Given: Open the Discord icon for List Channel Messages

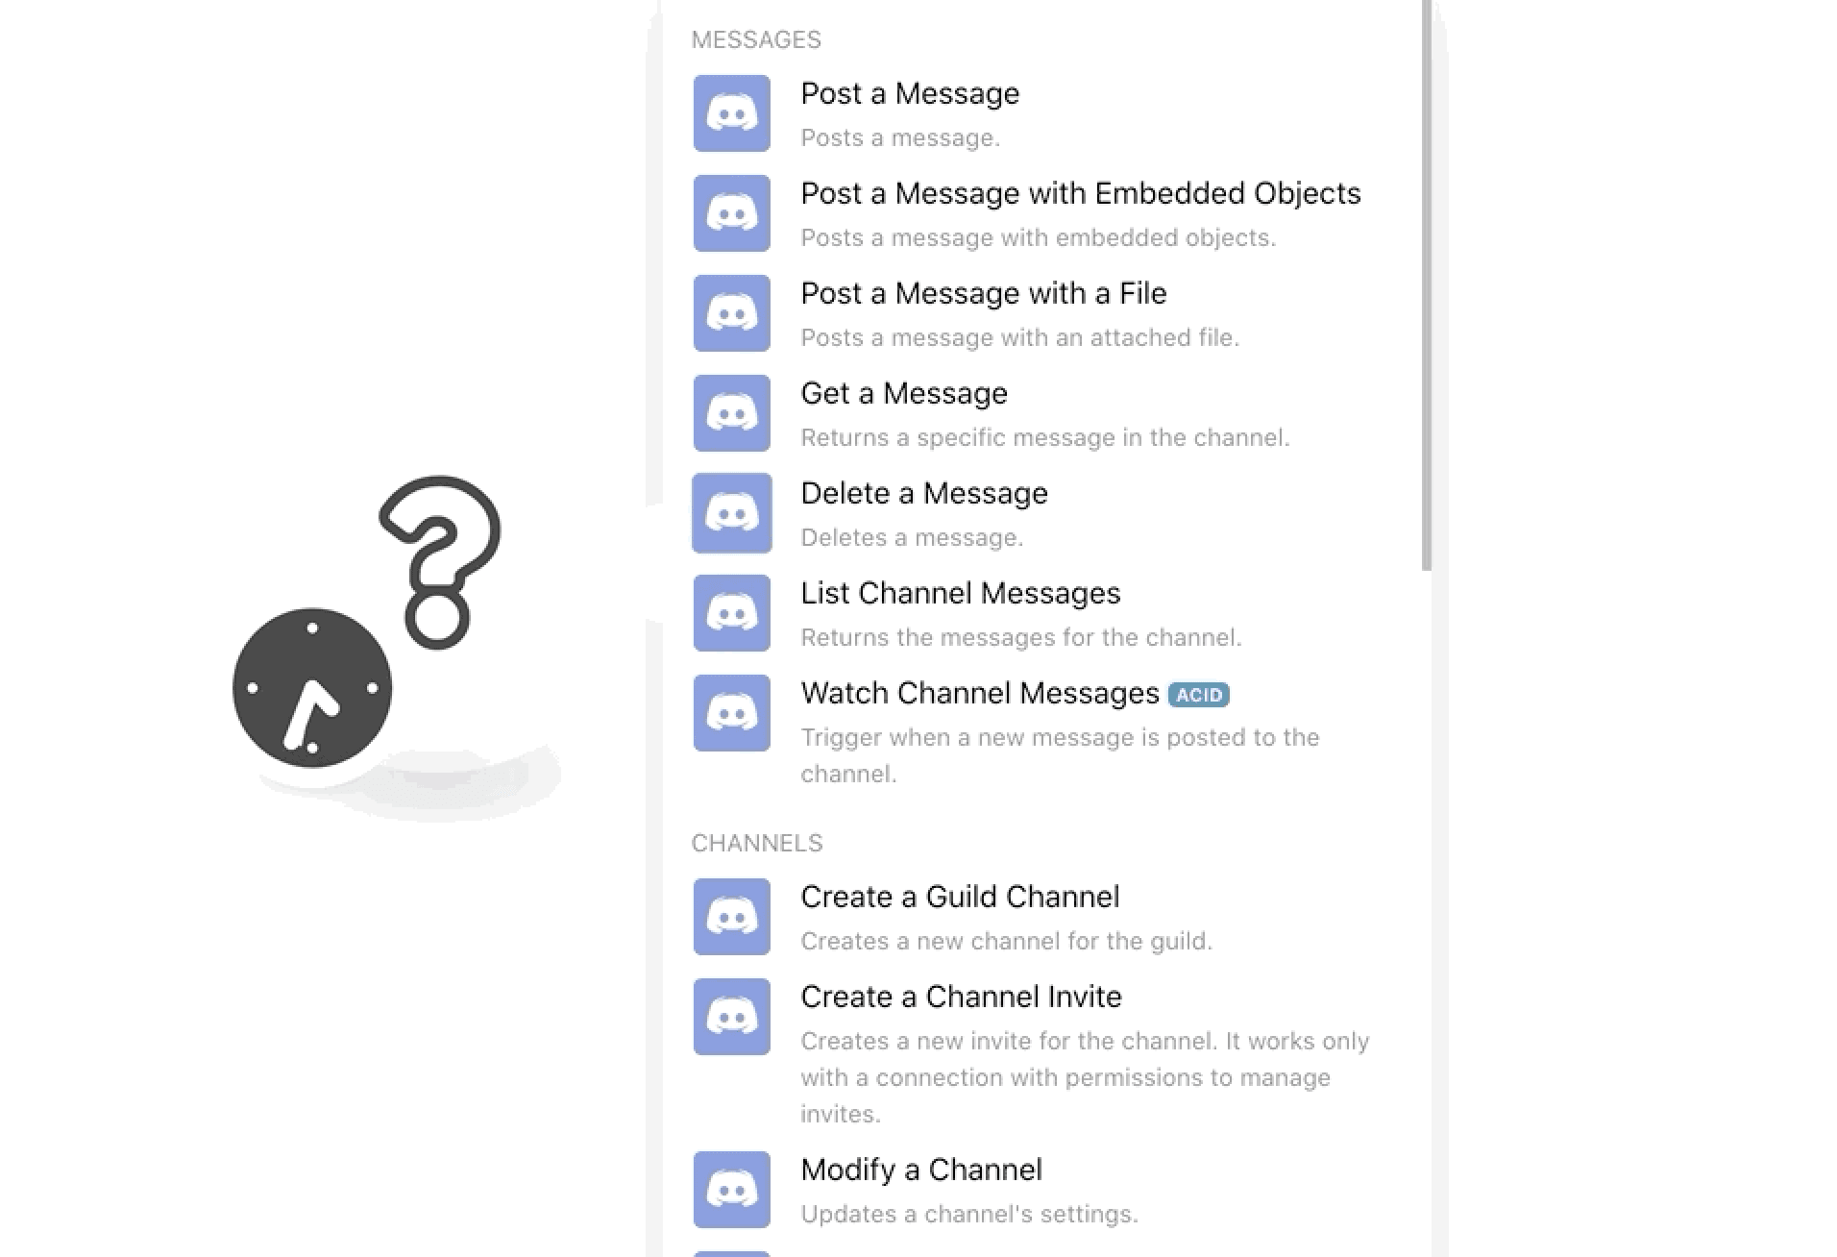Looking at the screenshot, I should coord(731,612).
